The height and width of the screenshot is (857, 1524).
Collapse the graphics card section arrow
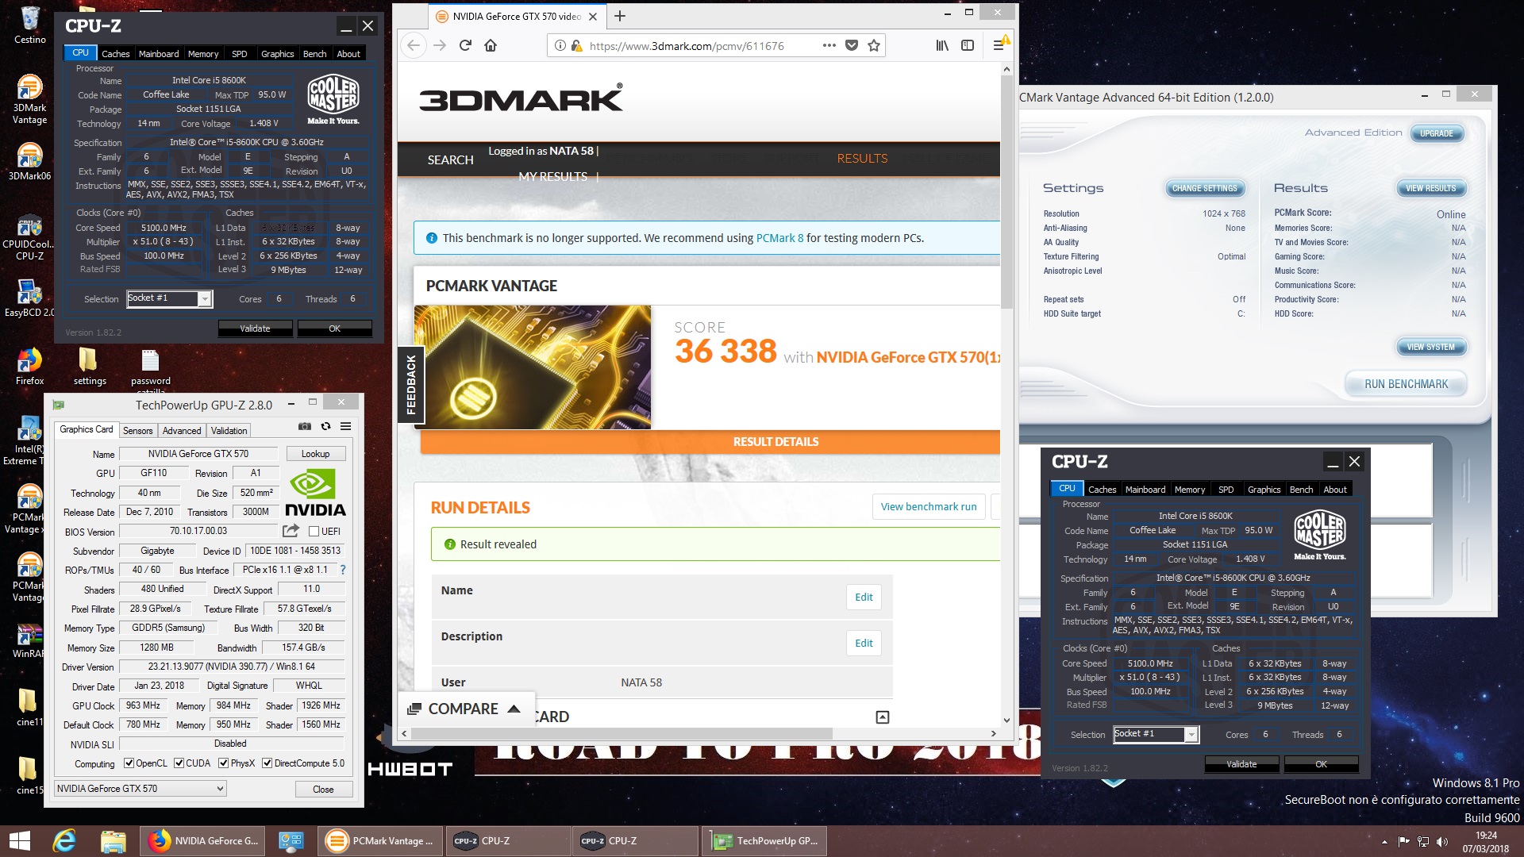tap(882, 717)
